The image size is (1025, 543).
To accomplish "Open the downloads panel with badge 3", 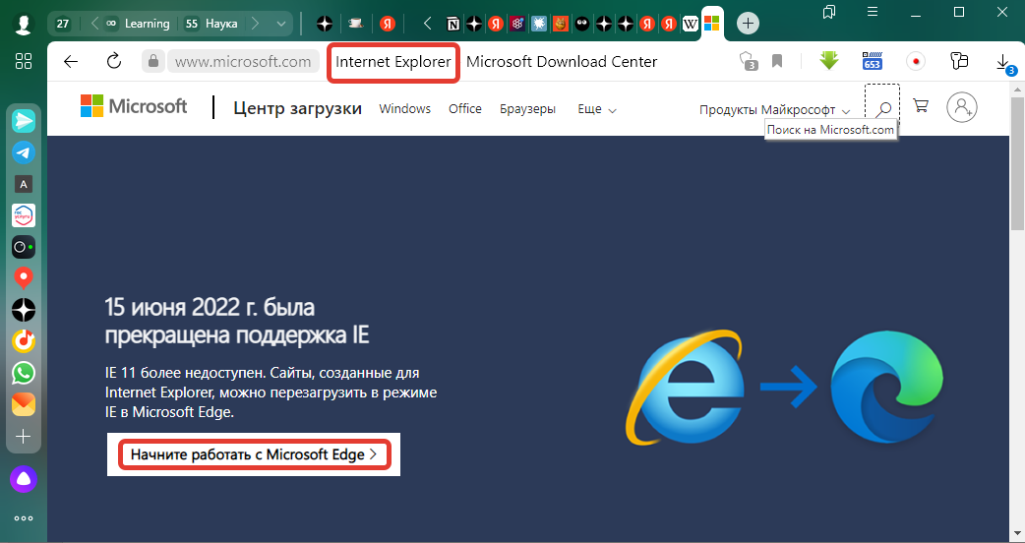I will 1004,63.
